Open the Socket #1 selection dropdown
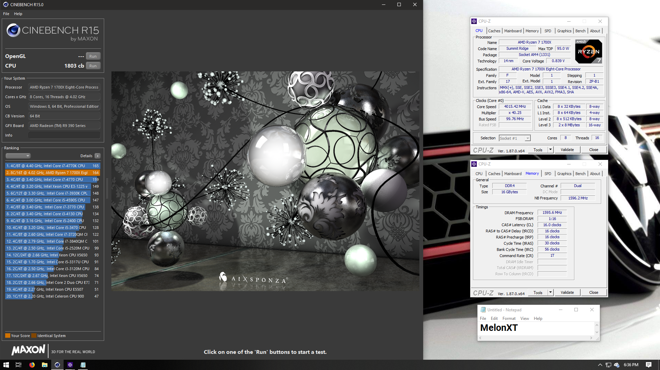Viewport: 660px width, 370px height. (515, 138)
